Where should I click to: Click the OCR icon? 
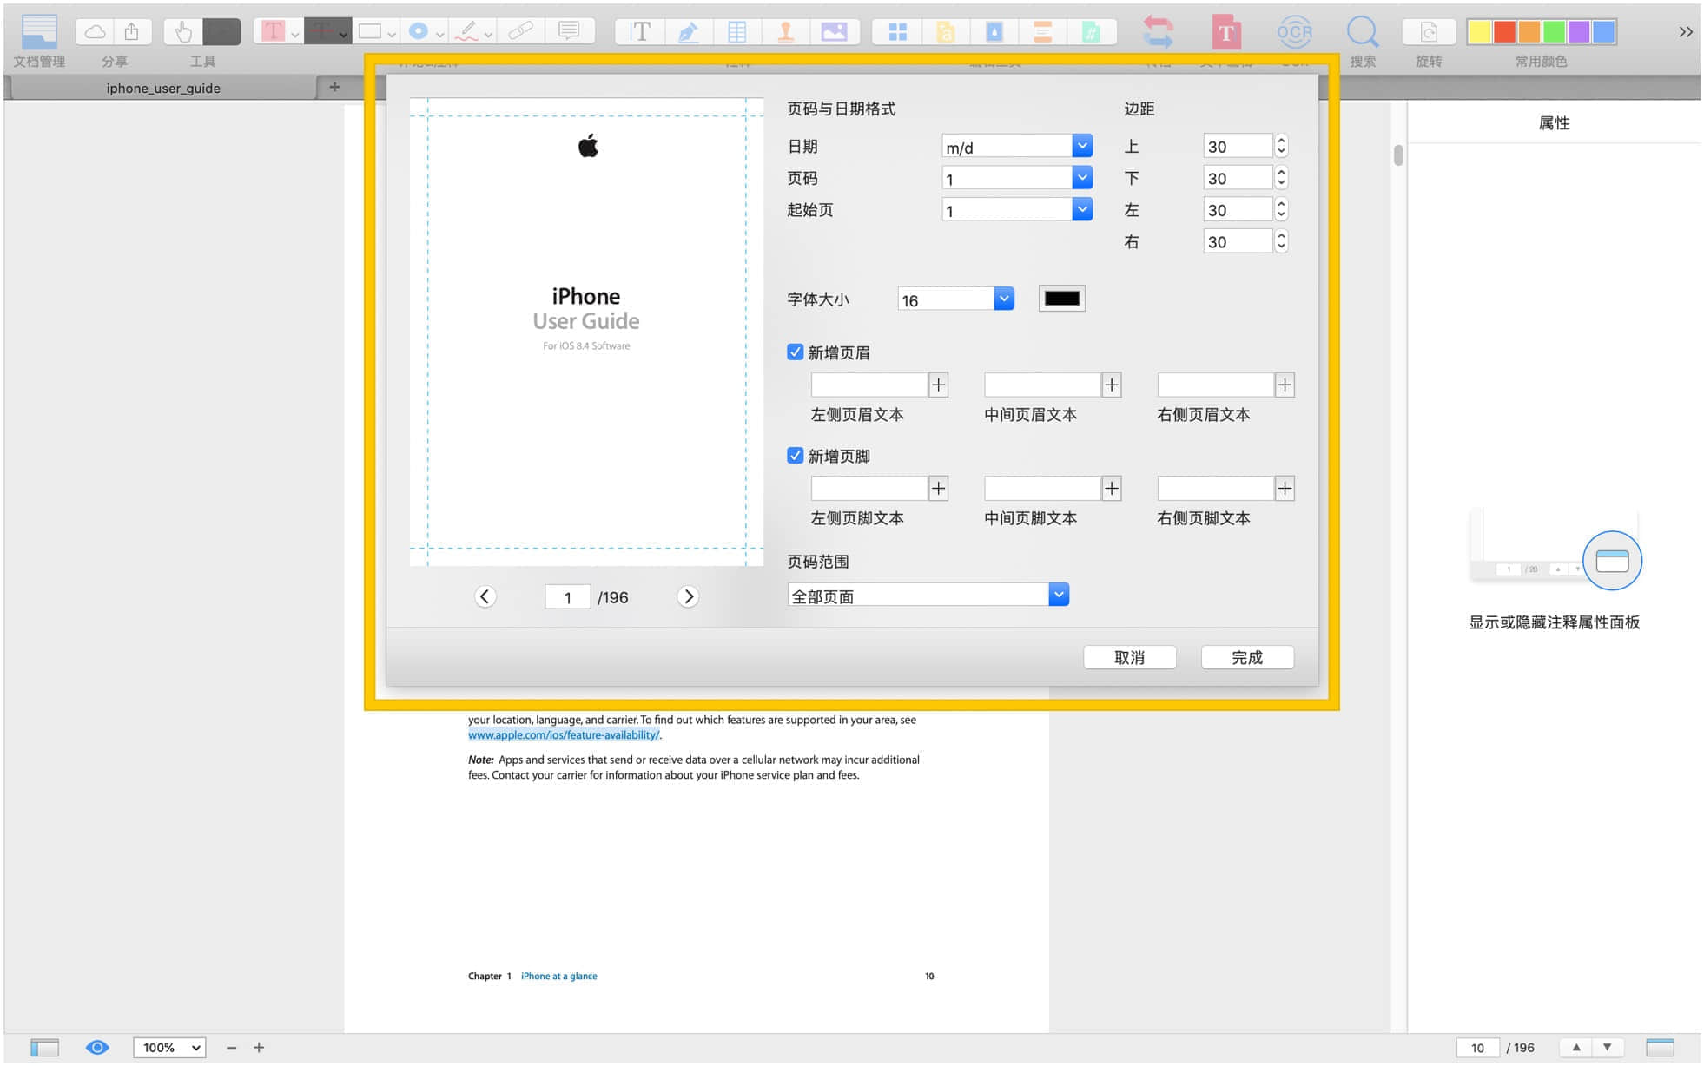1294,31
